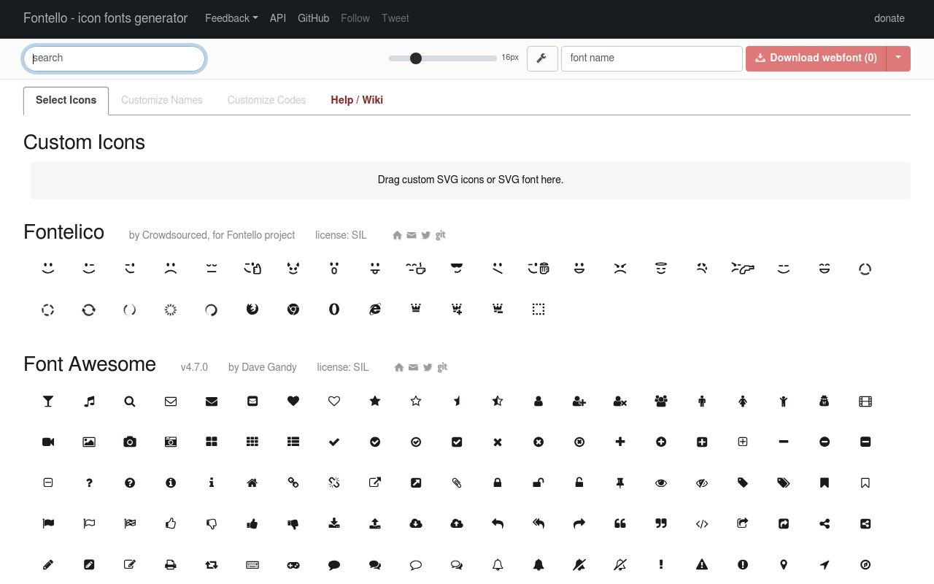
Task: Select the happy emoticon in Fontelico
Action: click(47, 268)
